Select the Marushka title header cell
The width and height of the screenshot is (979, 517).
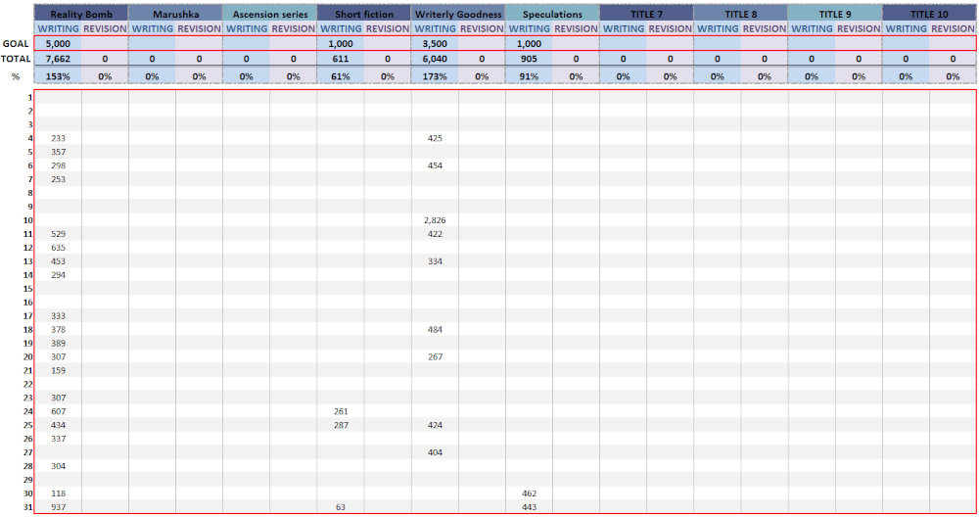point(175,15)
